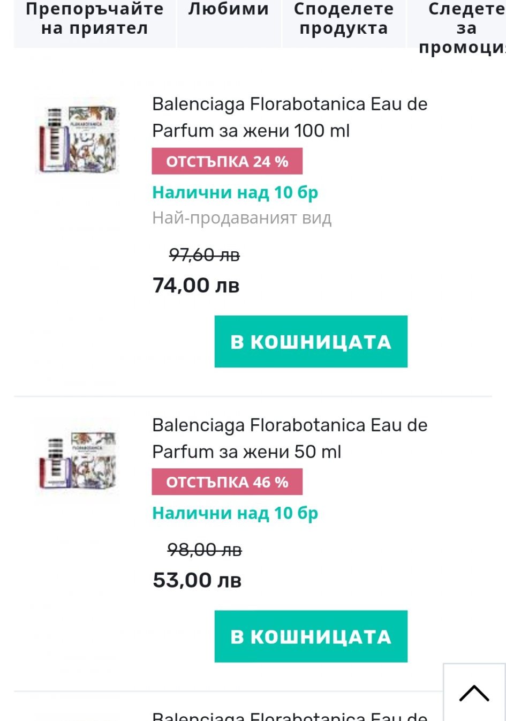This screenshot has width=506, height=721.
Task: Click the crossed-out 97,60 лв price
Action: [204, 255]
